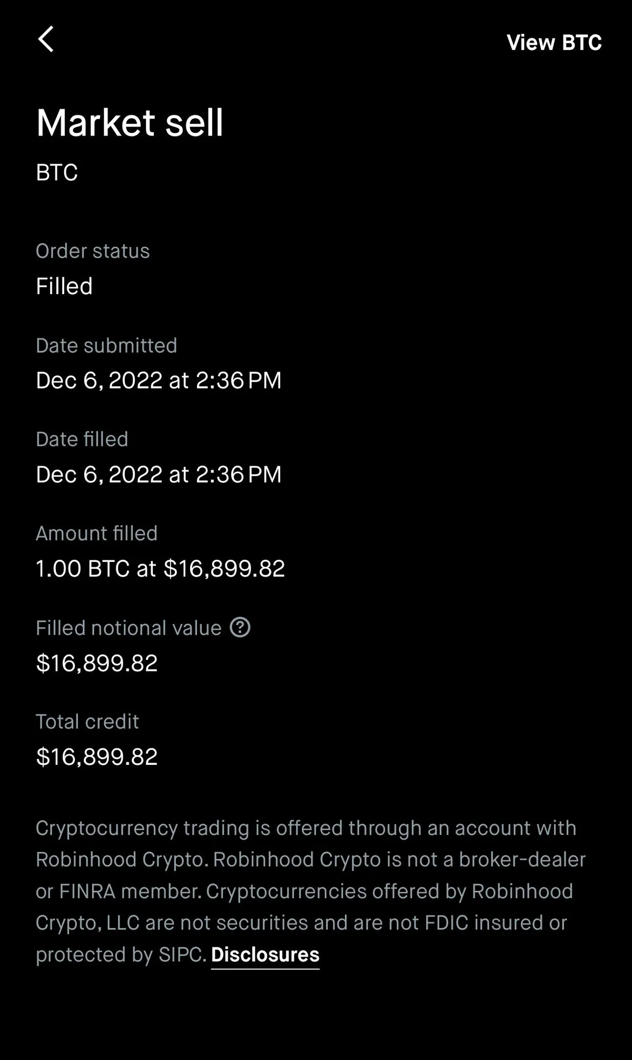
Task: Click the Total credit label
Action: [87, 722]
